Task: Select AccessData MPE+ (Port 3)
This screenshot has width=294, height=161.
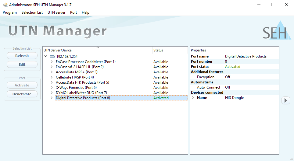Action: click(77, 72)
